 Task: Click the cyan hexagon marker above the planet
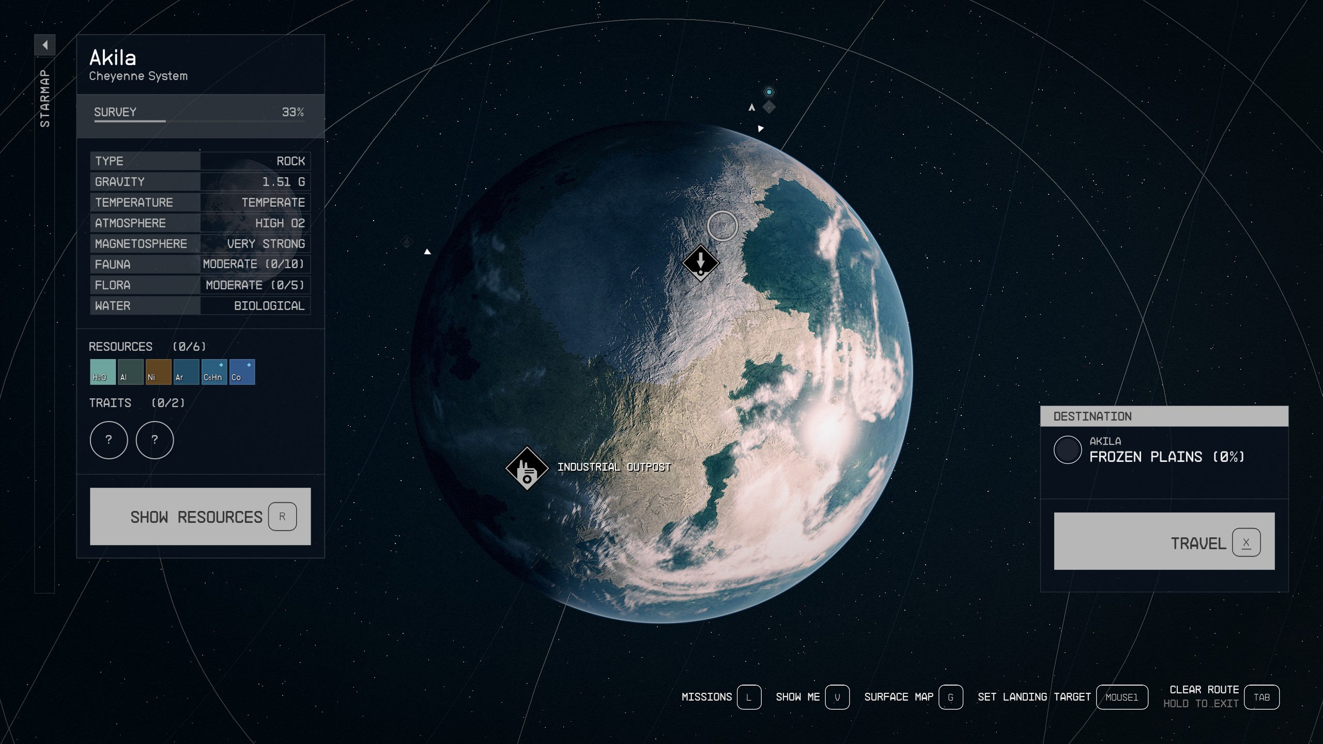769,92
